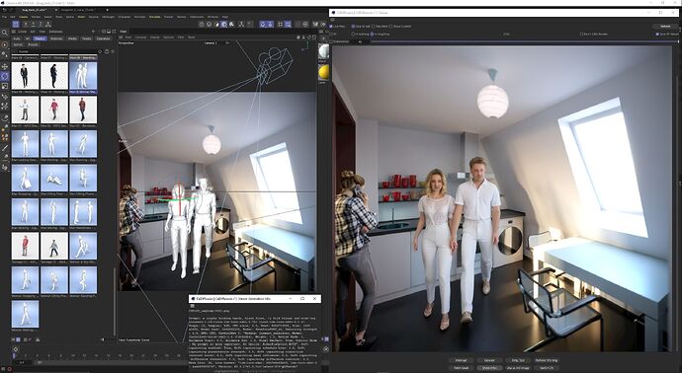Select 'Snap to last' radio button
The image size is (682, 373).
[353, 26]
